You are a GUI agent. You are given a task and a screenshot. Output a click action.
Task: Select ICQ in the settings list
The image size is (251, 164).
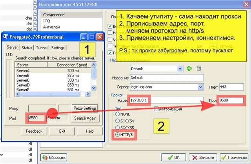click(71, 21)
